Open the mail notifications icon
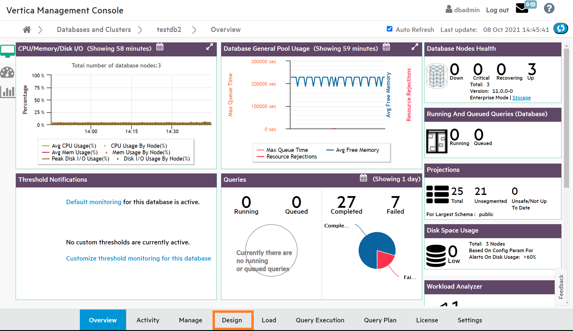The image size is (573, 331). (x=522, y=9)
